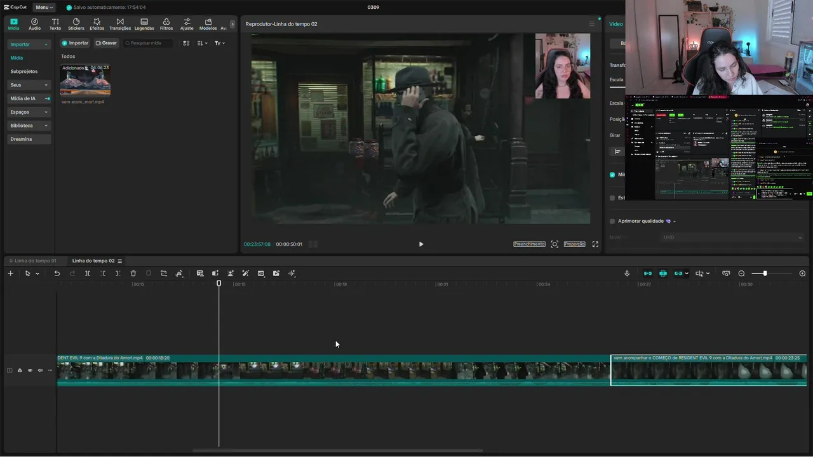813x457 pixels.
Task: Toggle the track cover icon on main track
Action: point(10,371)
